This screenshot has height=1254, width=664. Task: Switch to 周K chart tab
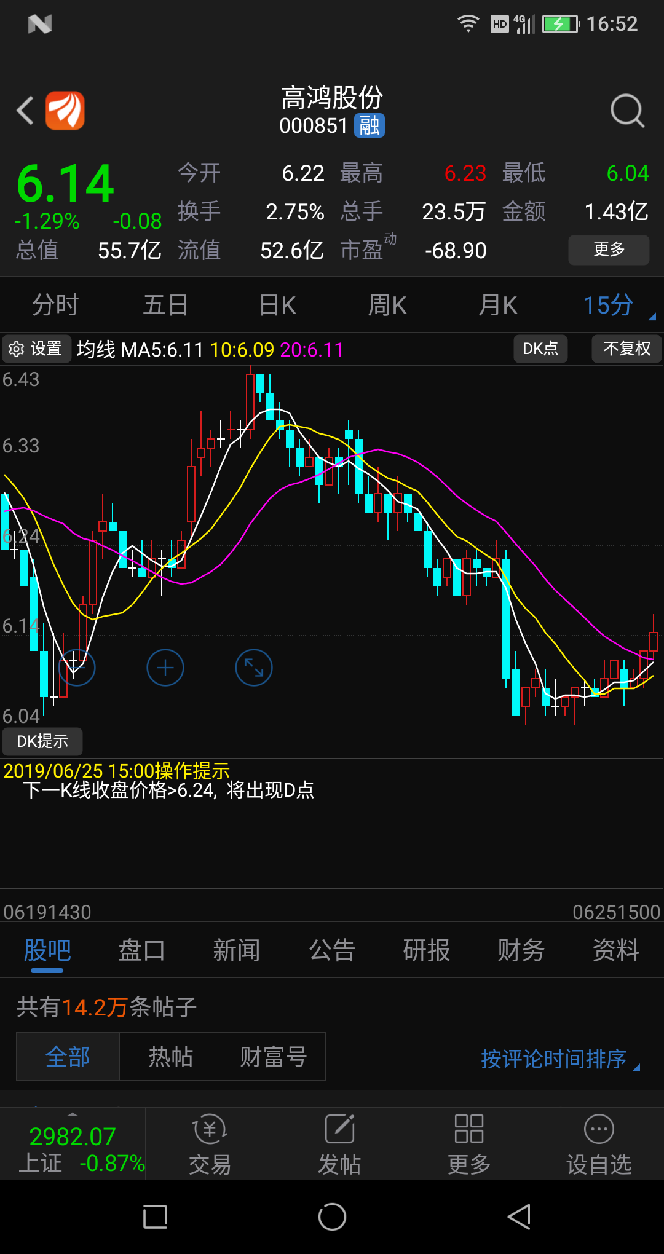(x=387, y=306)
